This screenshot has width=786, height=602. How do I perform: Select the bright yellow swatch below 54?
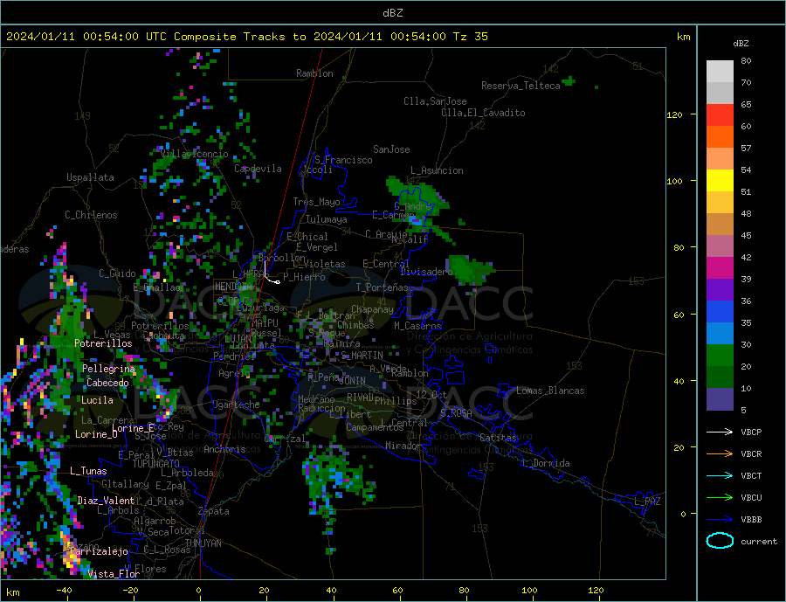pos(720,181)
